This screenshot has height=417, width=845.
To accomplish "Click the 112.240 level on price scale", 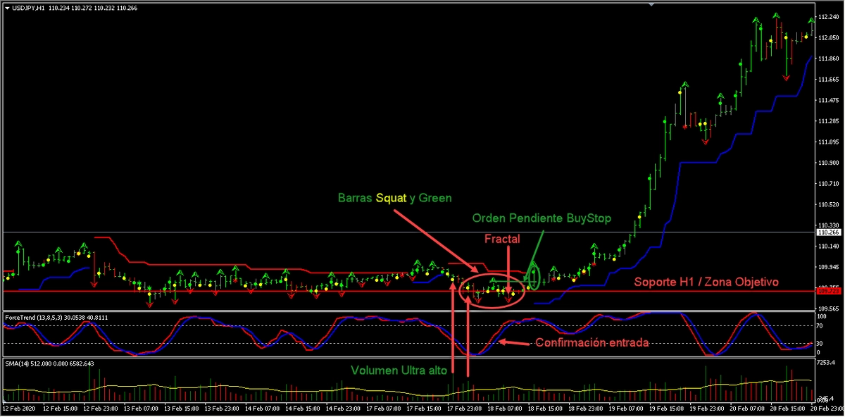I will [827, 17].
